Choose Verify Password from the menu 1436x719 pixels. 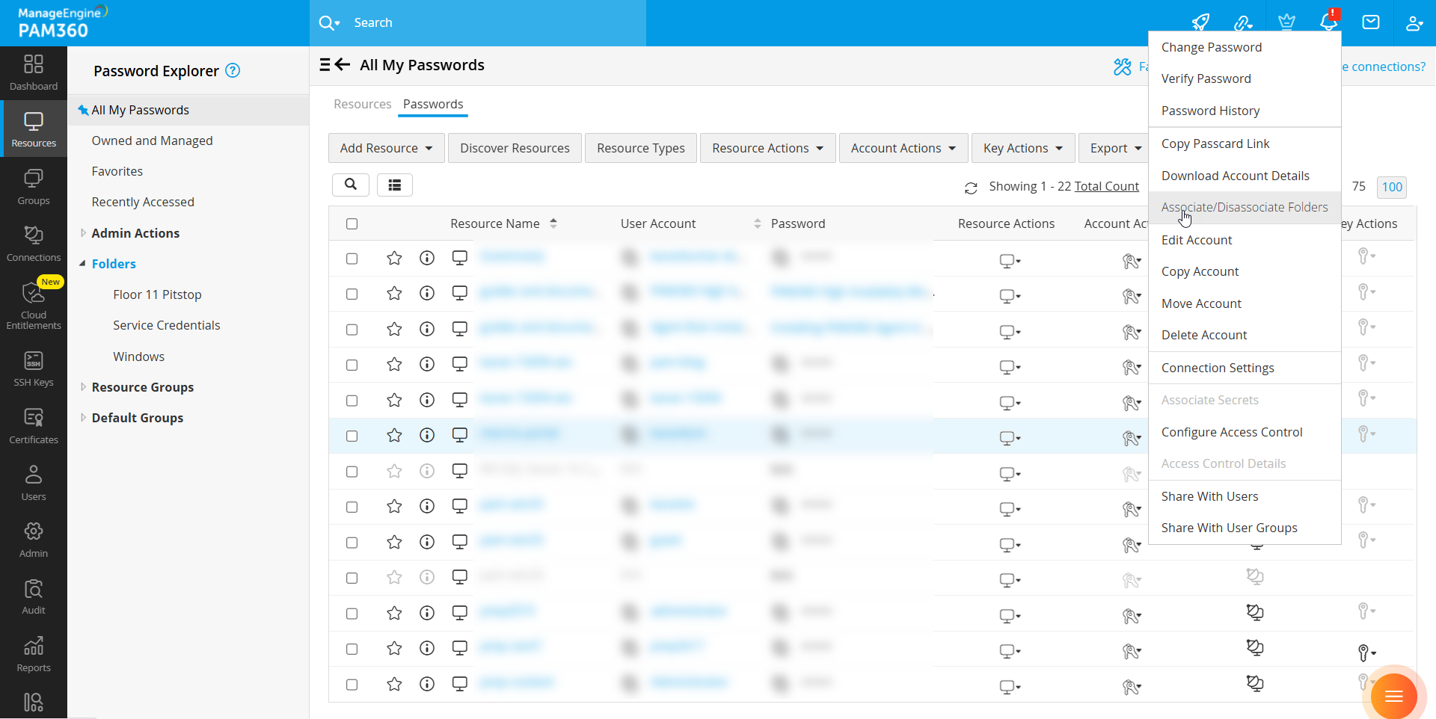click(1245, 78)
